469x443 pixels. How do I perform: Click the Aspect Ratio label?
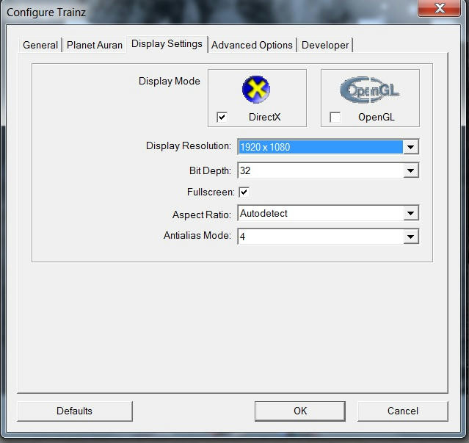[202, 215]
